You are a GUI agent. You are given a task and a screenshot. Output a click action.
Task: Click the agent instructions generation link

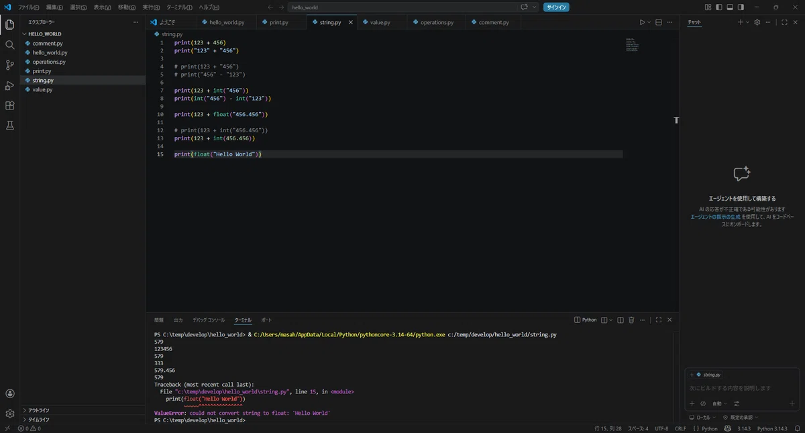(x=715, y=217)
